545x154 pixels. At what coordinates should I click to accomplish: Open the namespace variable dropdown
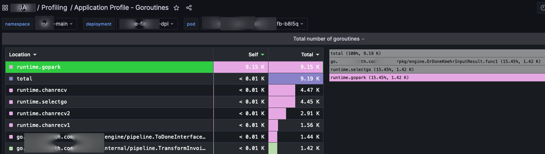coord(56,24)
